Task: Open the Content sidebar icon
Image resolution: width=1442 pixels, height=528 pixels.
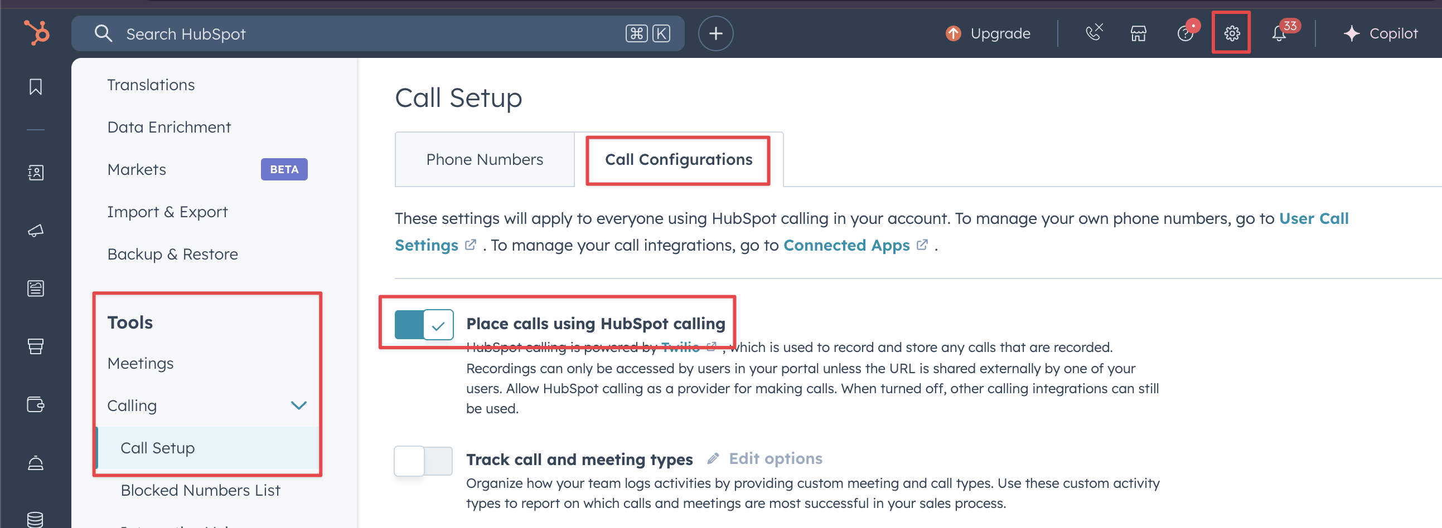Action: coord(36,288)
